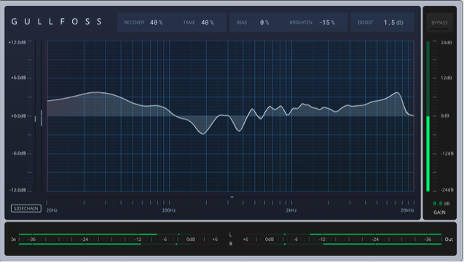
Task: Click the 20Hz frequency label
Action: [x=52, y=210]
